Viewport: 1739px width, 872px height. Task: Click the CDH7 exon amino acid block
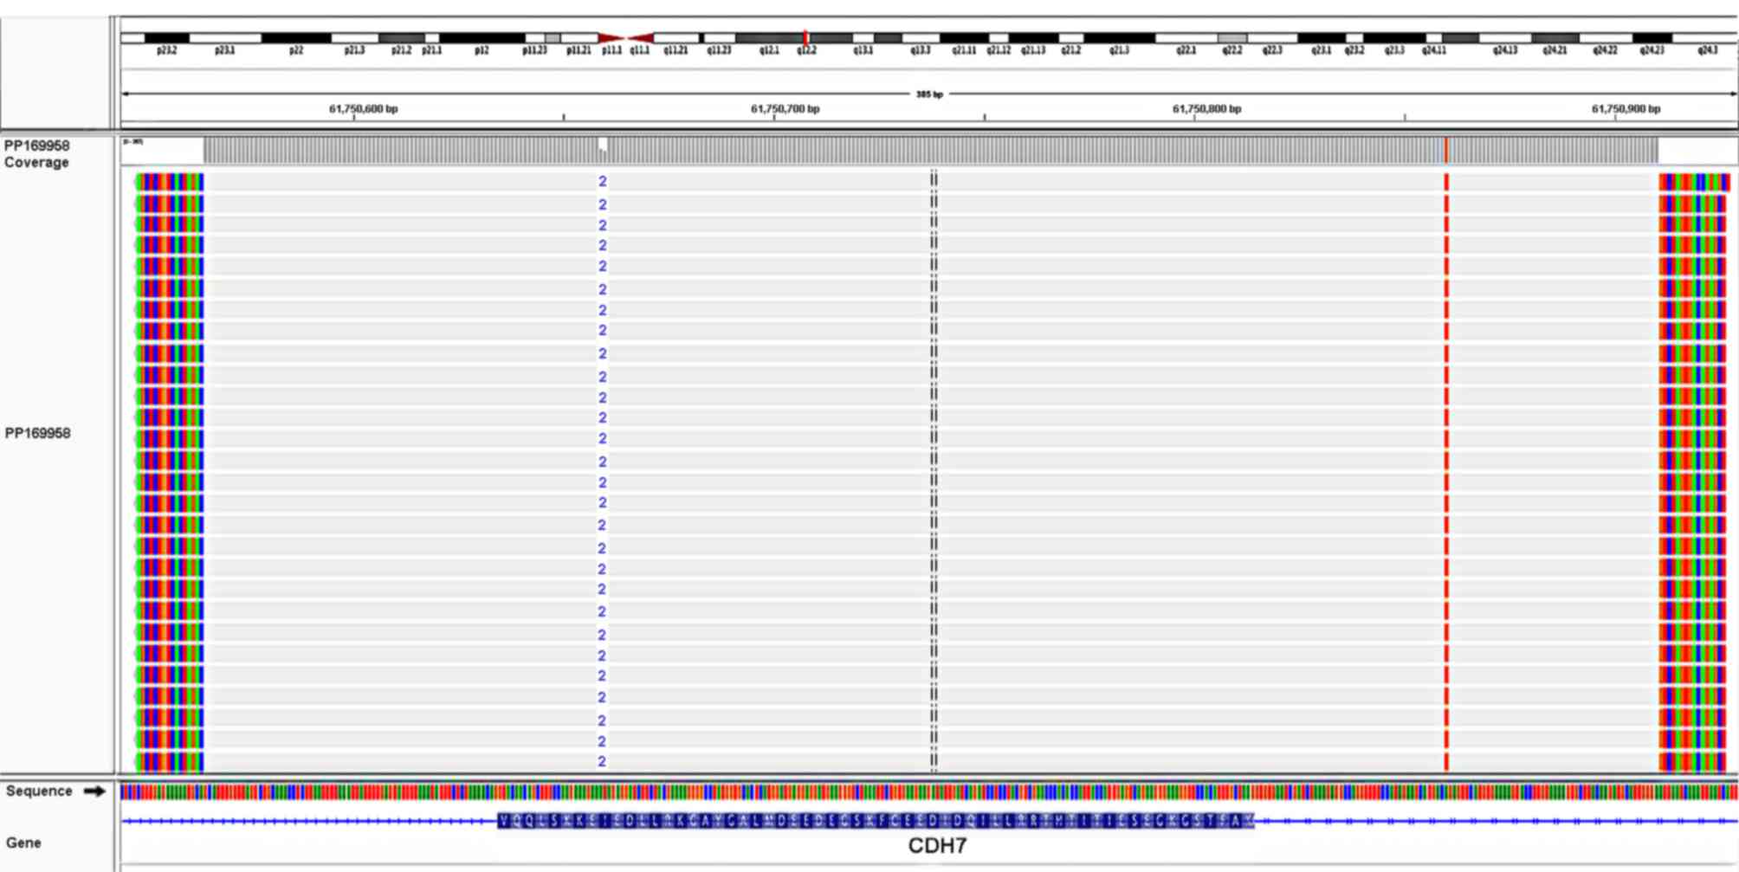tap(875, 821)
